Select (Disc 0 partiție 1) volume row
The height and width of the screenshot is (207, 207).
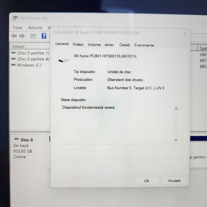[30, 53]
